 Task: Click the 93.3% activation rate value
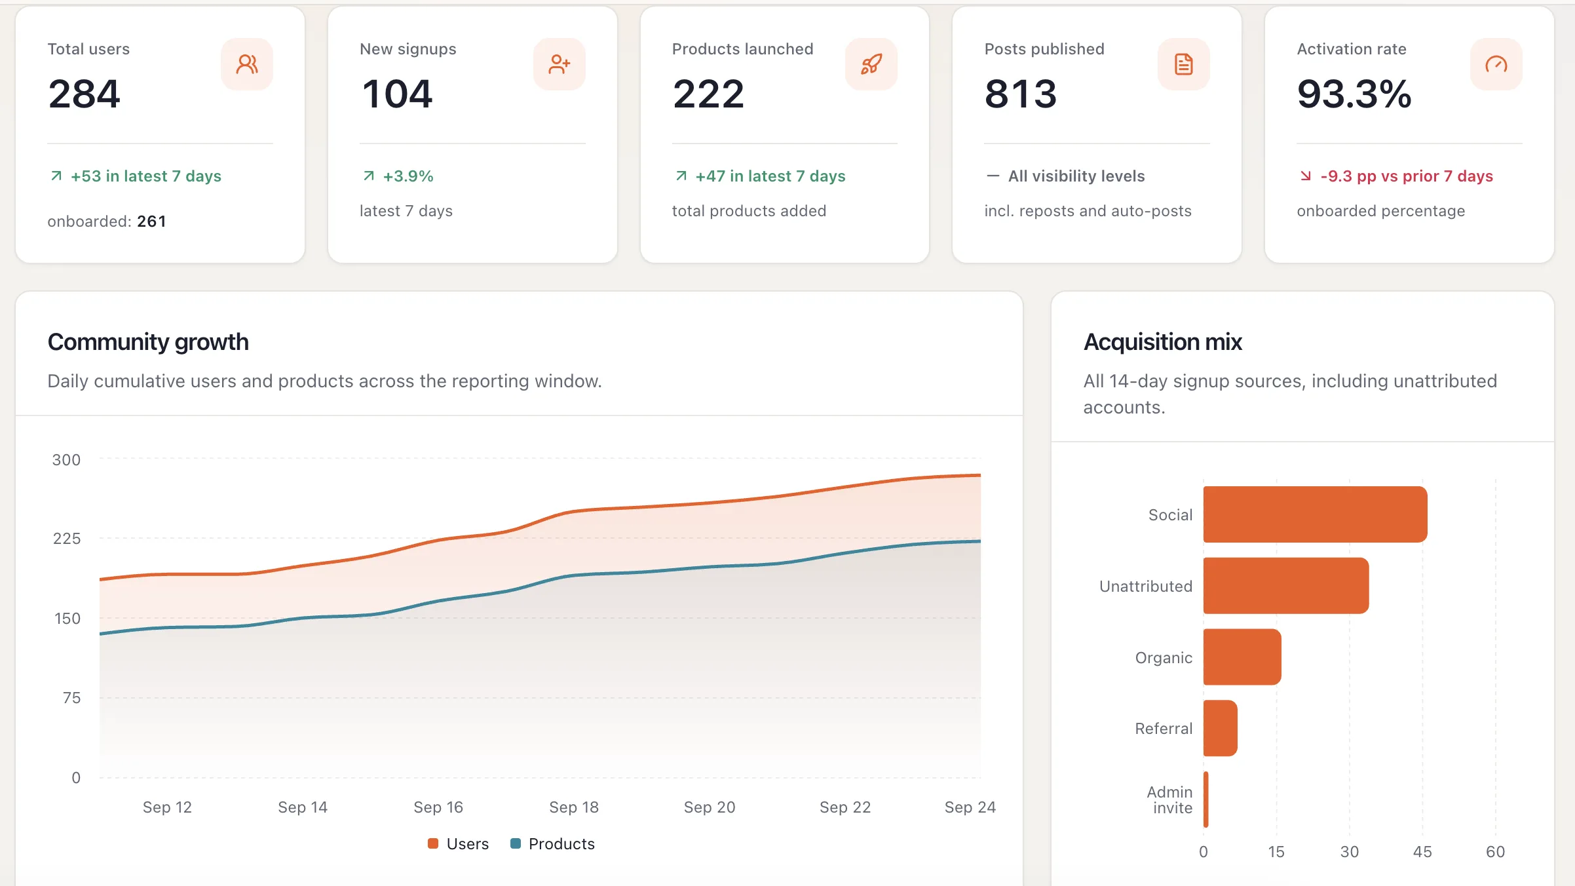(x=1354, y=94)
